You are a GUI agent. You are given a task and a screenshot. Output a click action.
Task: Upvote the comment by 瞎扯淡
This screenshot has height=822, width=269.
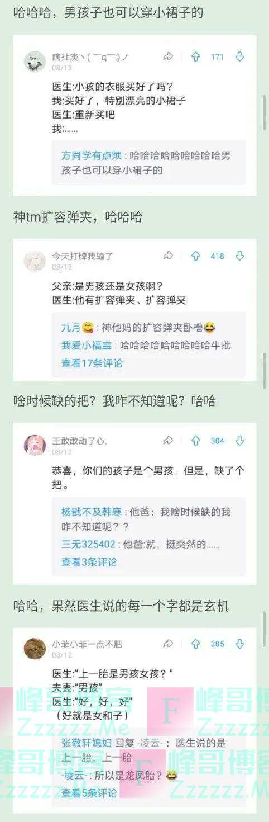(x=195, y=56)
